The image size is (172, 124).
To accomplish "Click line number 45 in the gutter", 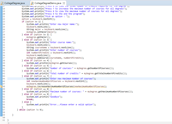I will pyautogui.click(x=4, y=79).
